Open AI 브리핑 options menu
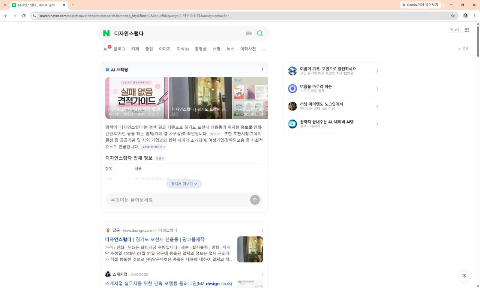This screenshot has height=288, width=480. point(262,70)
